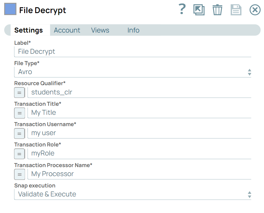Enable expression mode for Transaction Processor Name

[x=19, y=174]
